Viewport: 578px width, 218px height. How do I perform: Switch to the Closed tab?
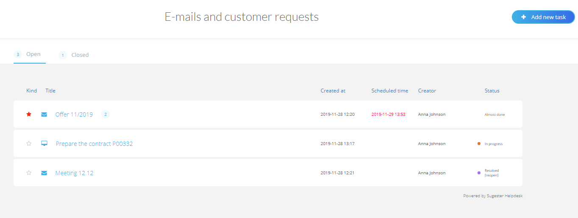(x=80, y=55)
